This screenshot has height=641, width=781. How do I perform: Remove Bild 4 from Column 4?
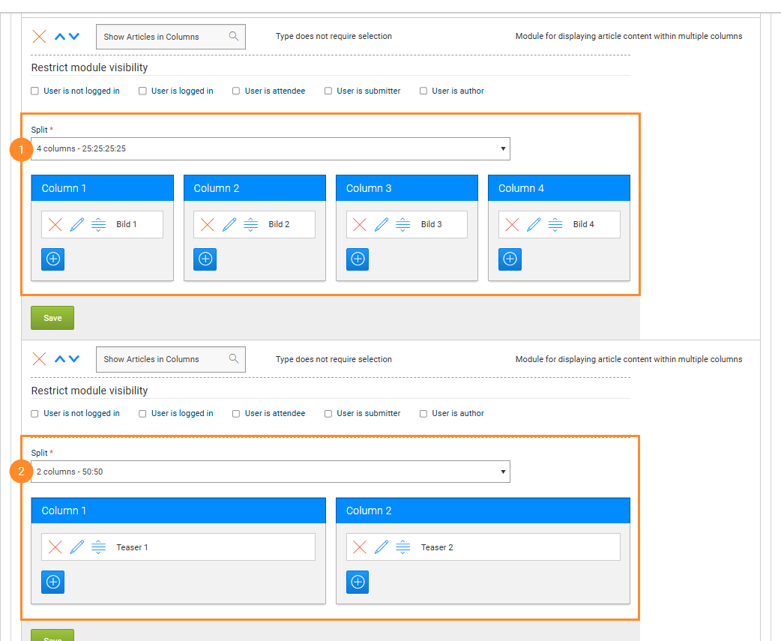512,225
